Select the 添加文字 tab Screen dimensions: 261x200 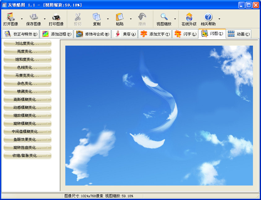[x=155, y=34]
